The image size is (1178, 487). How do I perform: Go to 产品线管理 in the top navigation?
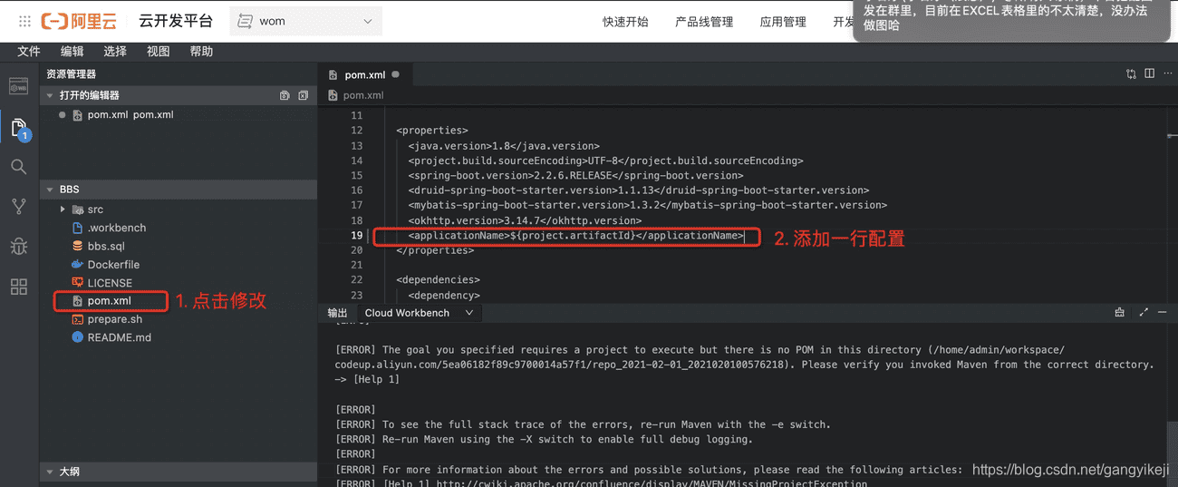(704, 22)
